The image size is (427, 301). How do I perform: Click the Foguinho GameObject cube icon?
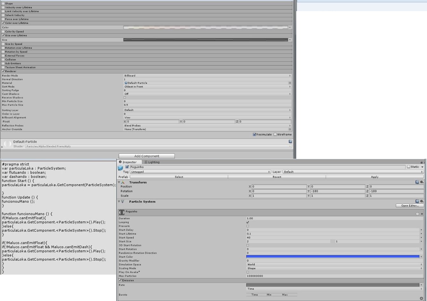[120, 168]
